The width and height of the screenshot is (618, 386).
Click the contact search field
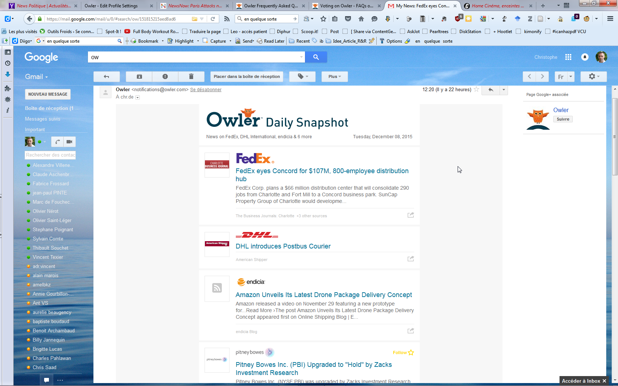(x=50, y=155)
